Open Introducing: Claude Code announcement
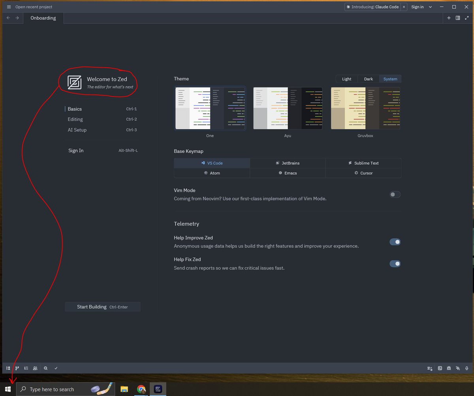 [x=372, y=7]
